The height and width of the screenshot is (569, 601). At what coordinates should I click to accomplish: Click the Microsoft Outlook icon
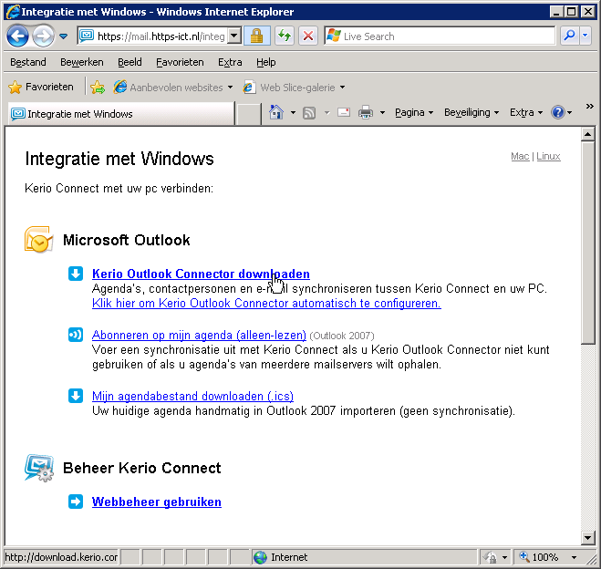tap(38, 240)
